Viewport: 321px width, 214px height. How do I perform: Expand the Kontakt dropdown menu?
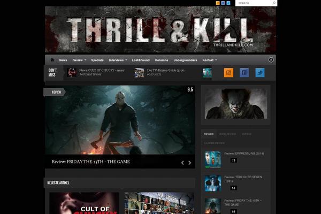tap(210, 60)
